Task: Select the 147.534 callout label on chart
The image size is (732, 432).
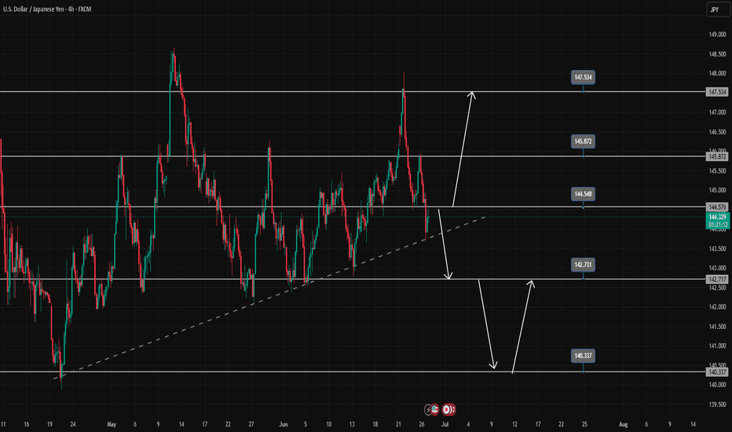Action: 583,77
